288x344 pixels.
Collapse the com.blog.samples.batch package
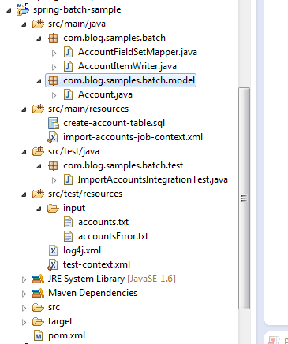39,39
